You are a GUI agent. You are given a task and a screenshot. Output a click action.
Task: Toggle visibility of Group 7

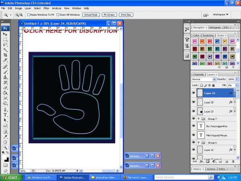(x=194, y=119)
